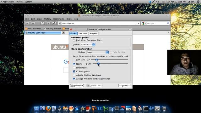Open the speaker icon in dock
Screen dimensions: 201x113
click(x=117, y=108)
